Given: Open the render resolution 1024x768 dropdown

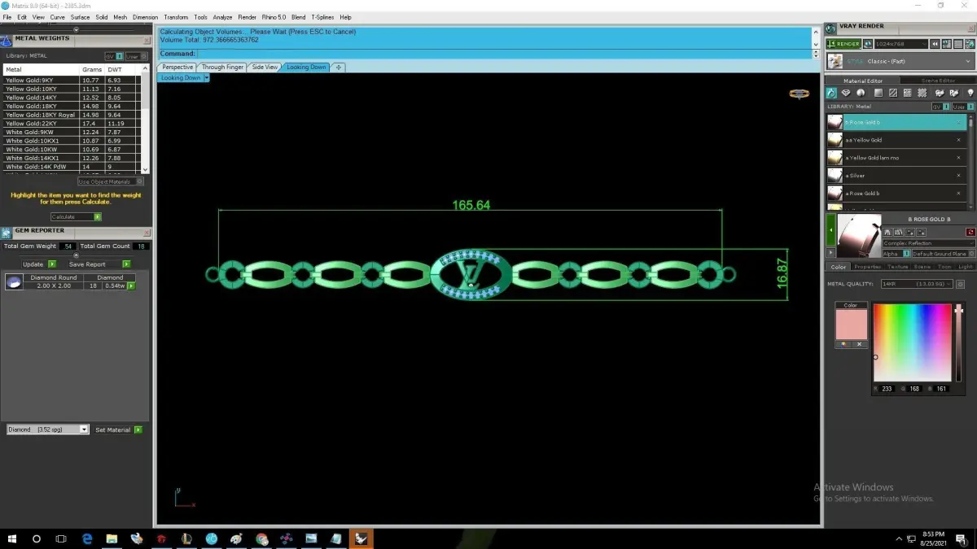Looking at the screenshot, I should [x=900, y=44].
